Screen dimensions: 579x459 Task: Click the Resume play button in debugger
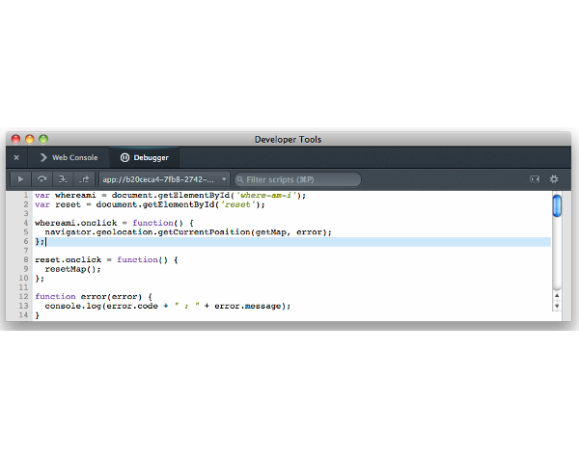(x=20, y=179)
